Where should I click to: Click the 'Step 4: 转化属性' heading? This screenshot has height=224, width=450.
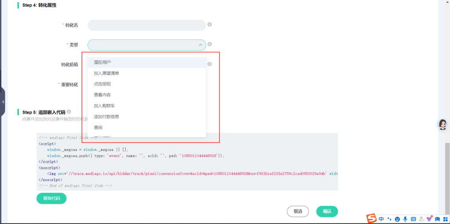[x=39, y=5]
